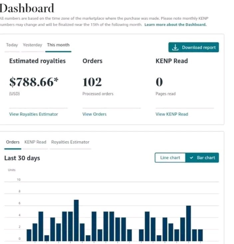Switch to KENP Read chart tab
The height and width of the screenshot is (244, 234).
(35, 142)
